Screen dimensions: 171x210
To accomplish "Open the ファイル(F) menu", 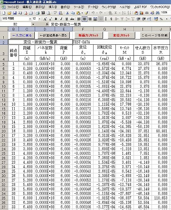I will [13, 7].
